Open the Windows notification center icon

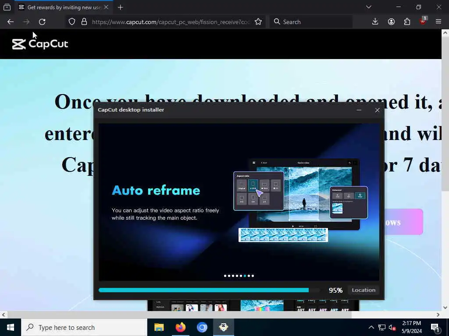[435, 327]
